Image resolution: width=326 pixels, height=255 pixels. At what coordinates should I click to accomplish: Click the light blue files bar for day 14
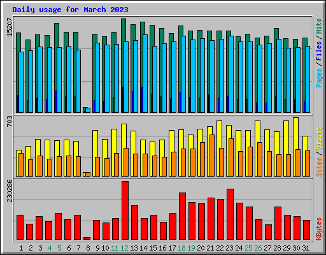coord(145,74)
